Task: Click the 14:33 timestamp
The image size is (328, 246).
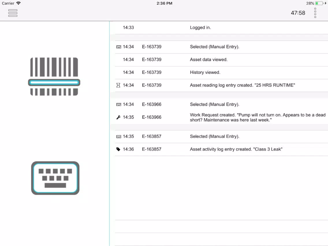Action: click(128, 27)
